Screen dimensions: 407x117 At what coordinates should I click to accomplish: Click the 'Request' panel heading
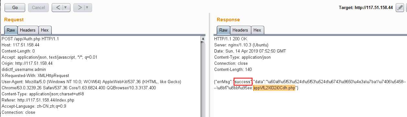[14, 20]
